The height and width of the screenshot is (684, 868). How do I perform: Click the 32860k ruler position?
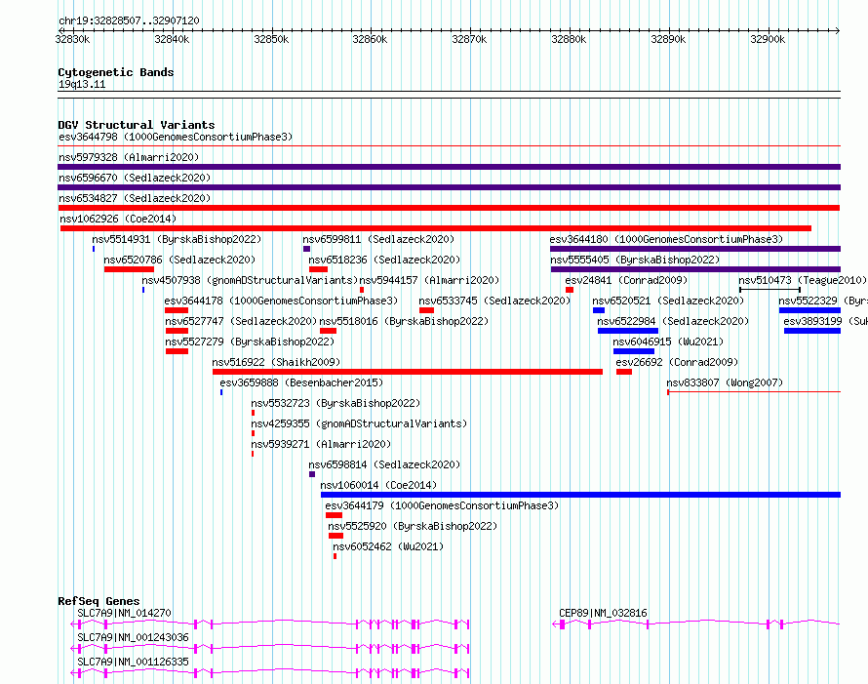click(370, 39)
